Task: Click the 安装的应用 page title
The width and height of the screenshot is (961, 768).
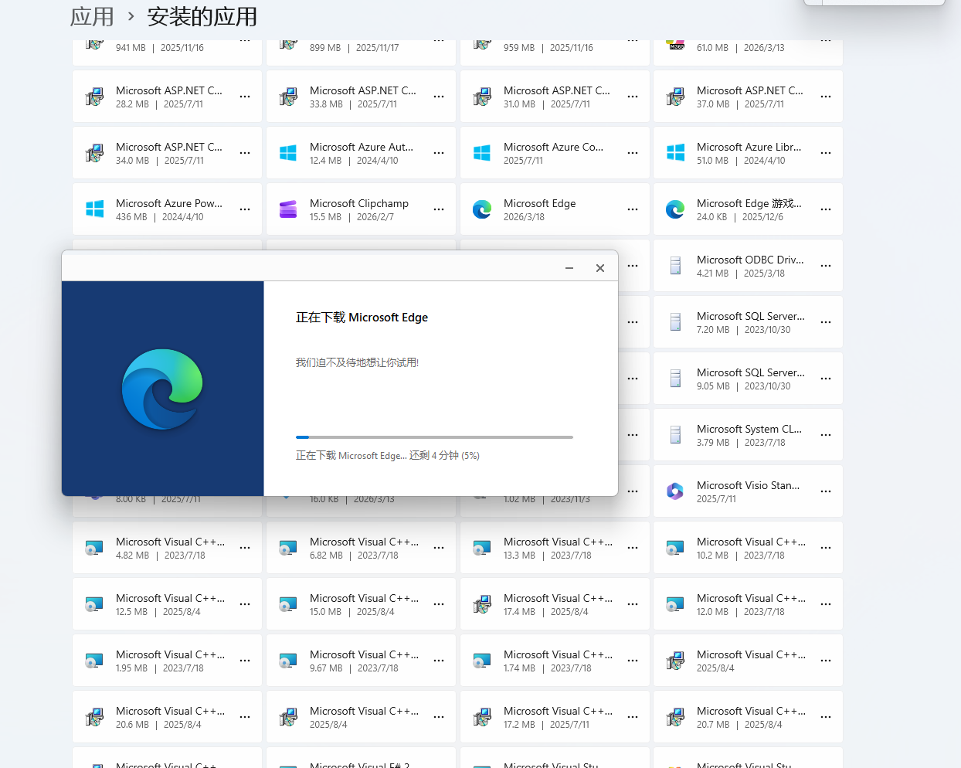Action: (x=202, y=16)
